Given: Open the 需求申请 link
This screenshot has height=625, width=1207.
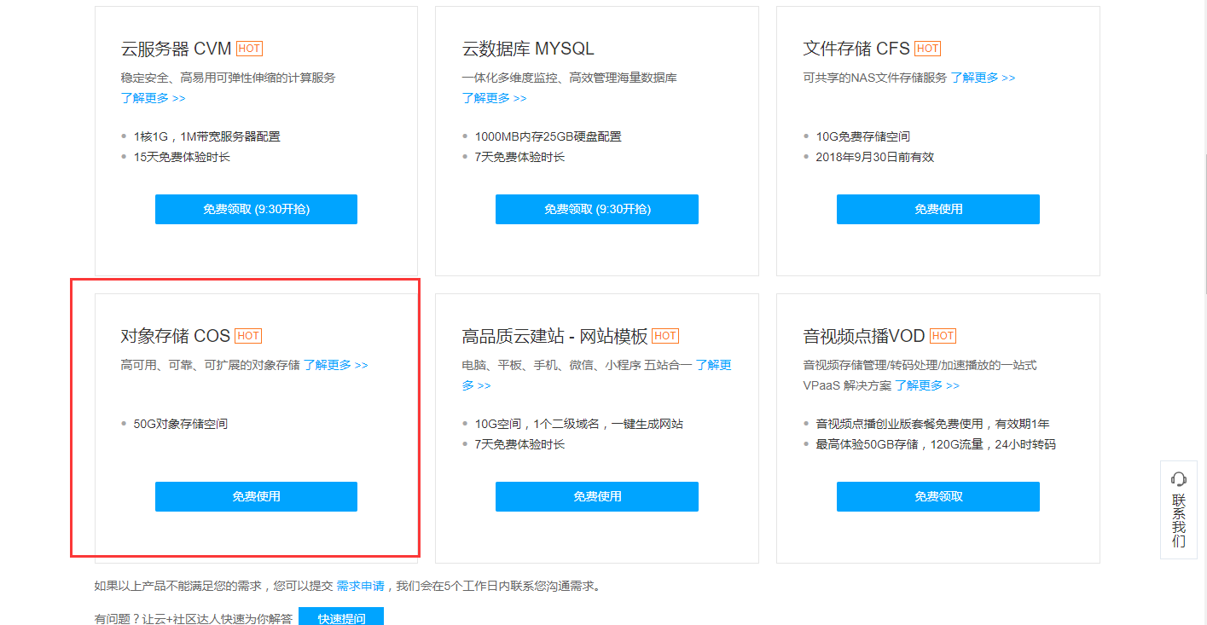Looking at the screenshot, I should coord(360,587).
